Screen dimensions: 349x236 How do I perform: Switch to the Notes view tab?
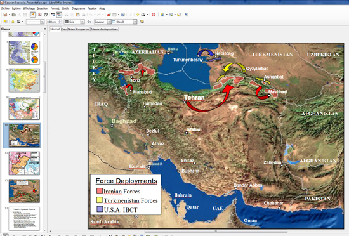71,29
